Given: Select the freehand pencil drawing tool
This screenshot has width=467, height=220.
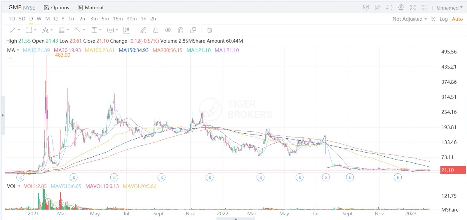Looking at the screenshot, I should (x=143, y=30).
